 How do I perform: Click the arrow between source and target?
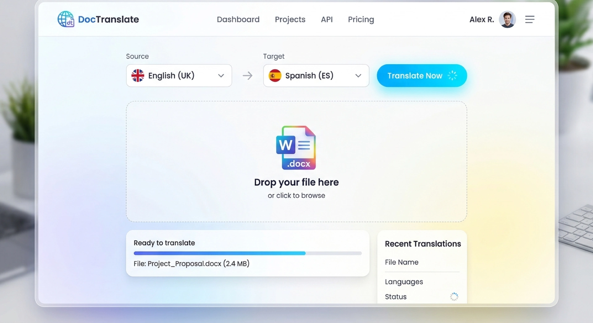(x=247, y=76)
